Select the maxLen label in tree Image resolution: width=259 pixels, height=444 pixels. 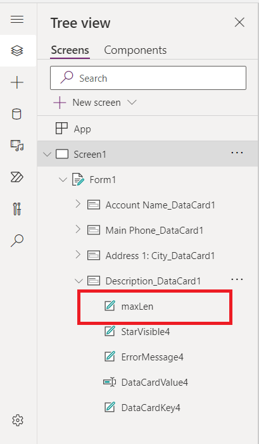tap(137, 307)
